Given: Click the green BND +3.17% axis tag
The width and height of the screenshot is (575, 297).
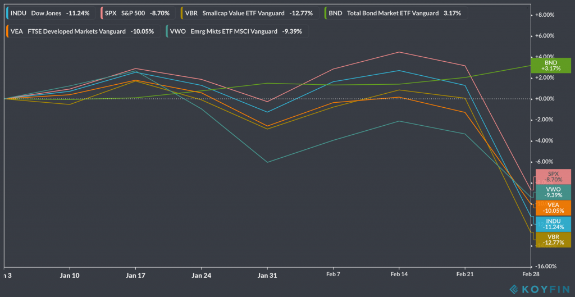Looking at the screenshot, I should [553, 65].
